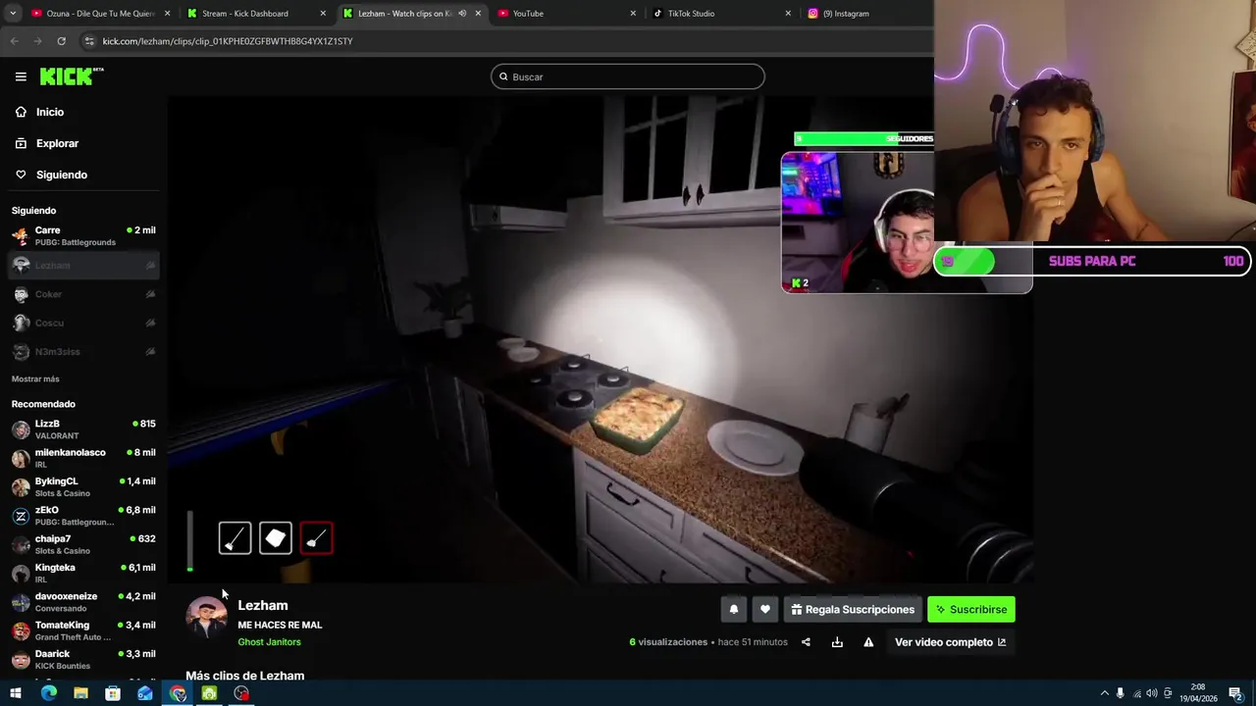1256x706 pixels.
Task: Open the Windows Start menu
Action: [15, 693]
